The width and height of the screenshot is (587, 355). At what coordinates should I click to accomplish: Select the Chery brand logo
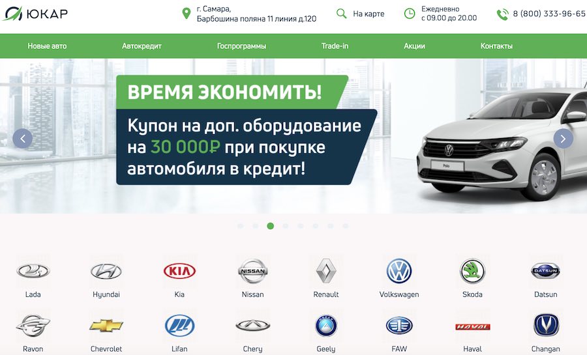(x=252, y=326)
